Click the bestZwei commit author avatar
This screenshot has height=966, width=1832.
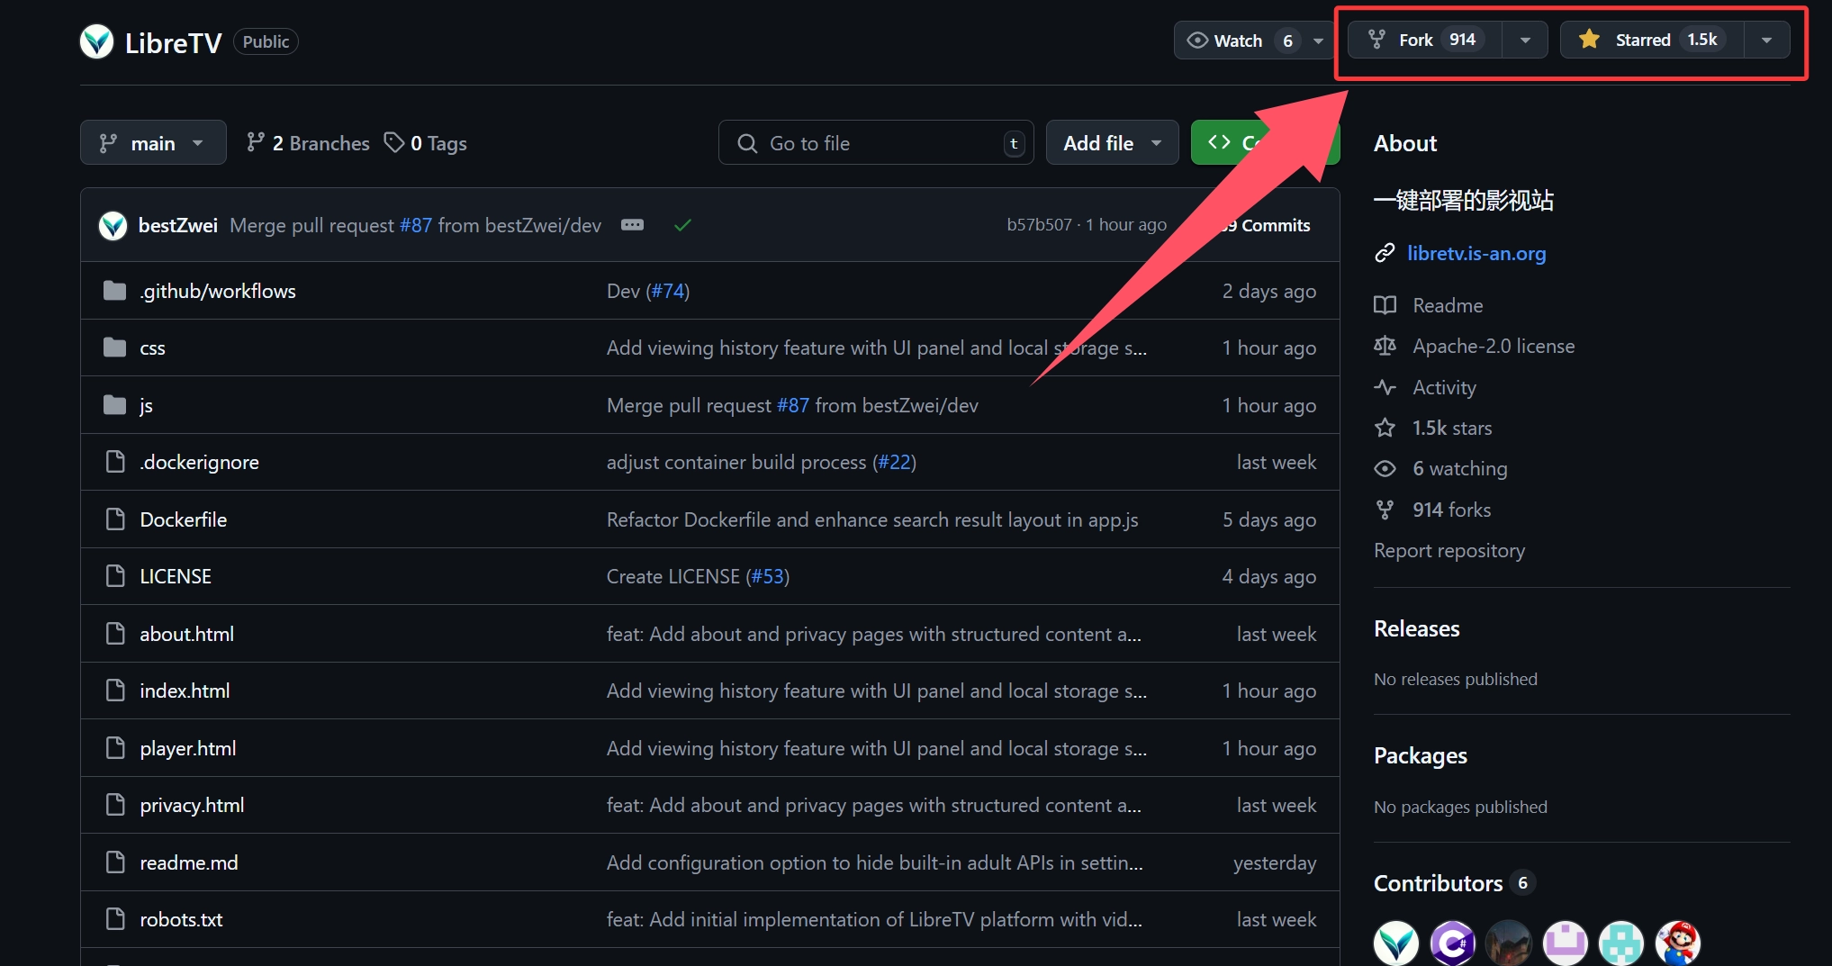click(113, 225)
